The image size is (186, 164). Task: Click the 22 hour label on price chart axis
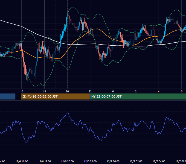click(90, 92)
